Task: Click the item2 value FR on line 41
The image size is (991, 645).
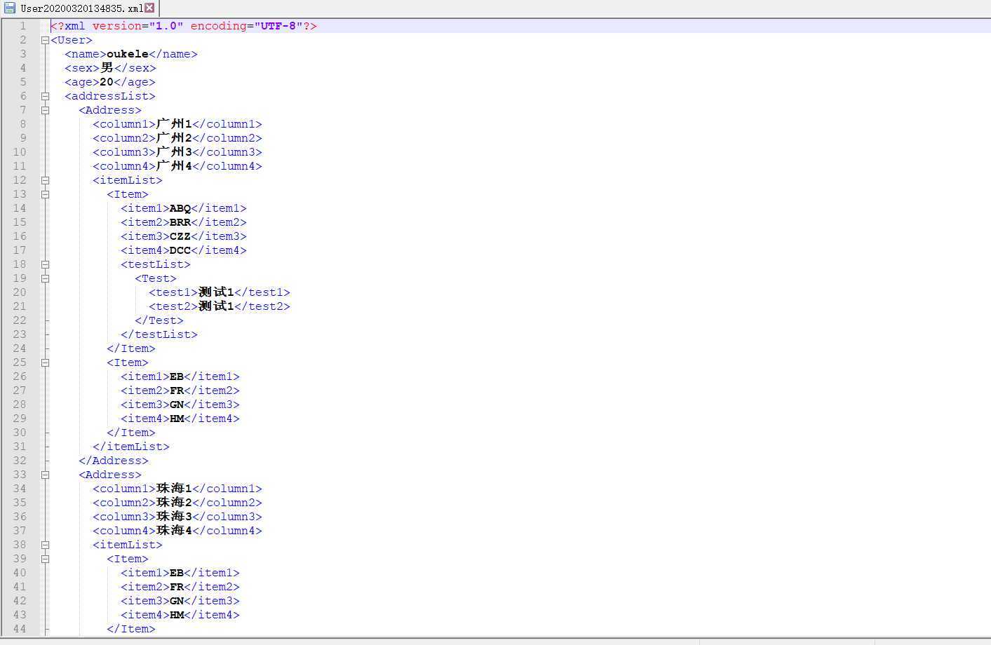Action: click(177, 587)
